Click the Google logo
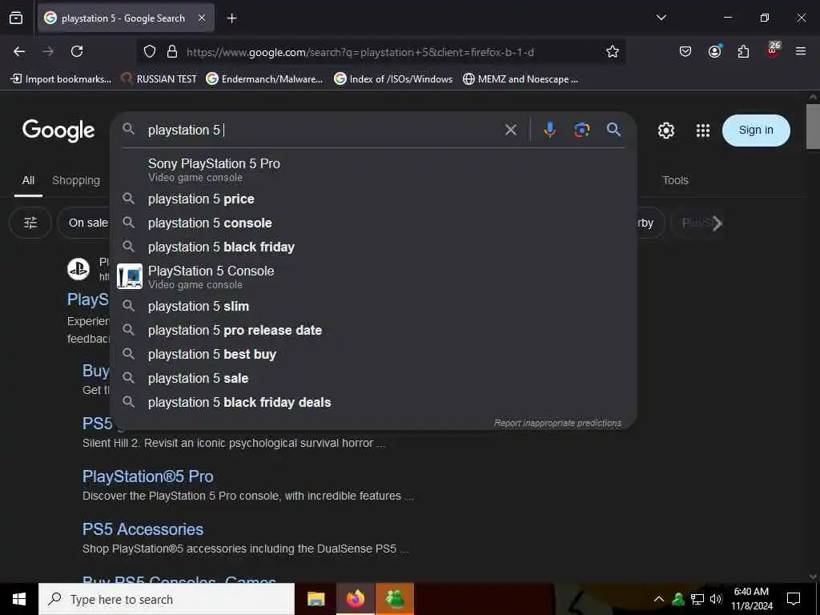Viewport: 820px width, 615px height. (58, 131)
